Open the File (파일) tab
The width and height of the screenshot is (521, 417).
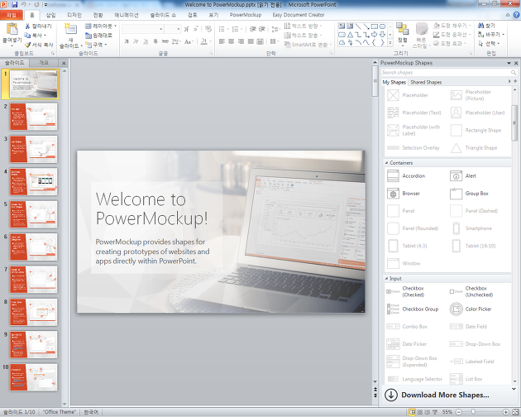pyautogui.click(x=12, y=15)
